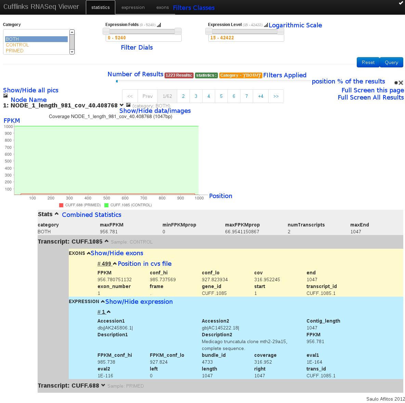Click the CUFF.688 (PRIMED) legend label
The height and width of the screenshot is (403, 405).
[x=83, y=205]
